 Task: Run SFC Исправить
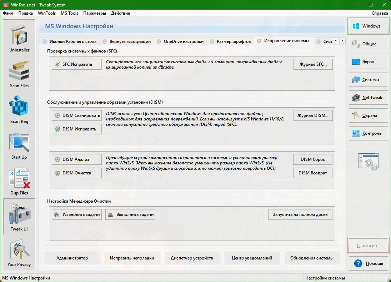tap(77, 64)
